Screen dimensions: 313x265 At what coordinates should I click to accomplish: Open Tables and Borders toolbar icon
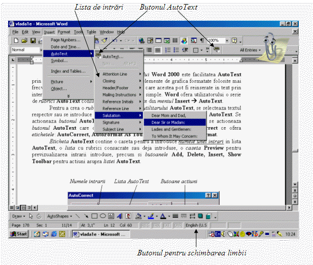[150, 41]
